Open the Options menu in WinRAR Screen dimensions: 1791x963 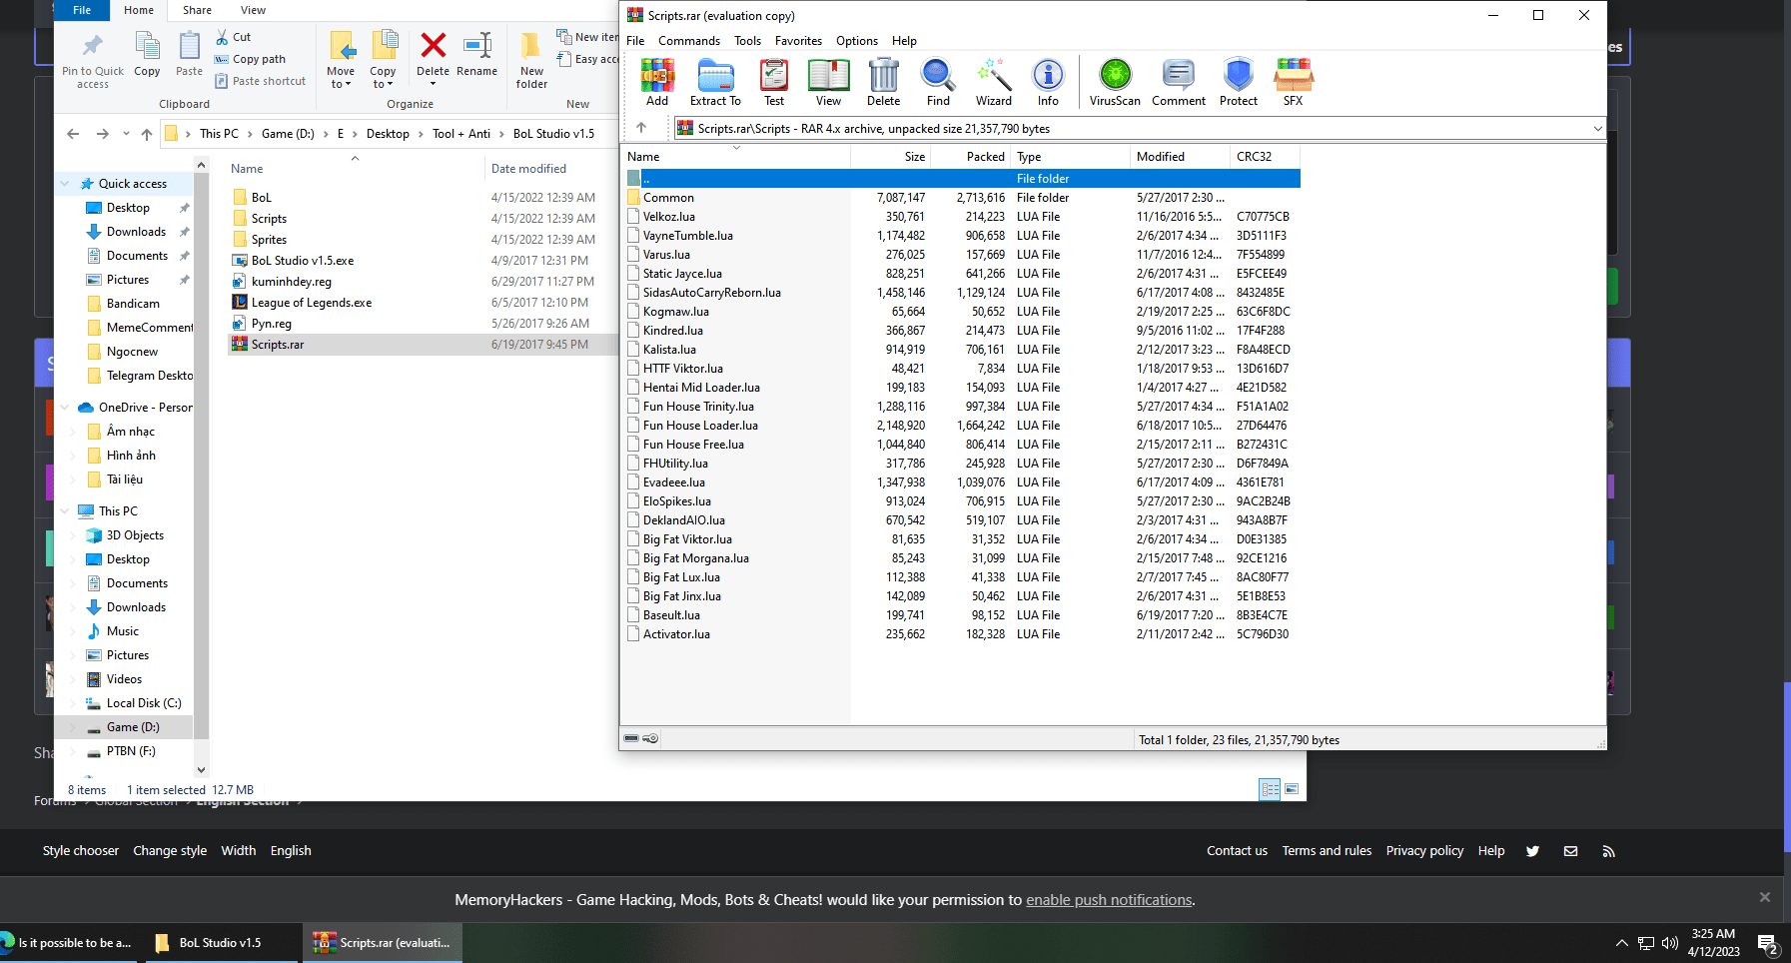point(857,41)
